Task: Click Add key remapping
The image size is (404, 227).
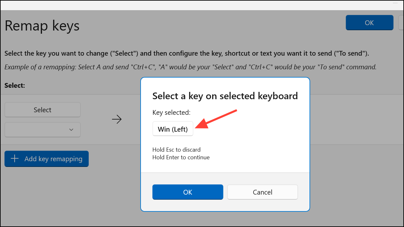Action: (x=46, y=159)
